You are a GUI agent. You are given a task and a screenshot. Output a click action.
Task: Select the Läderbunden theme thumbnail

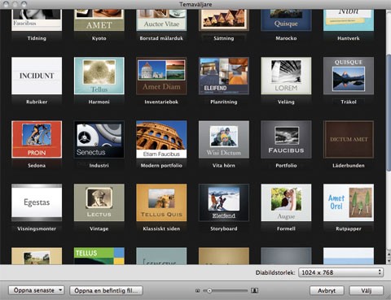[349, 139]
